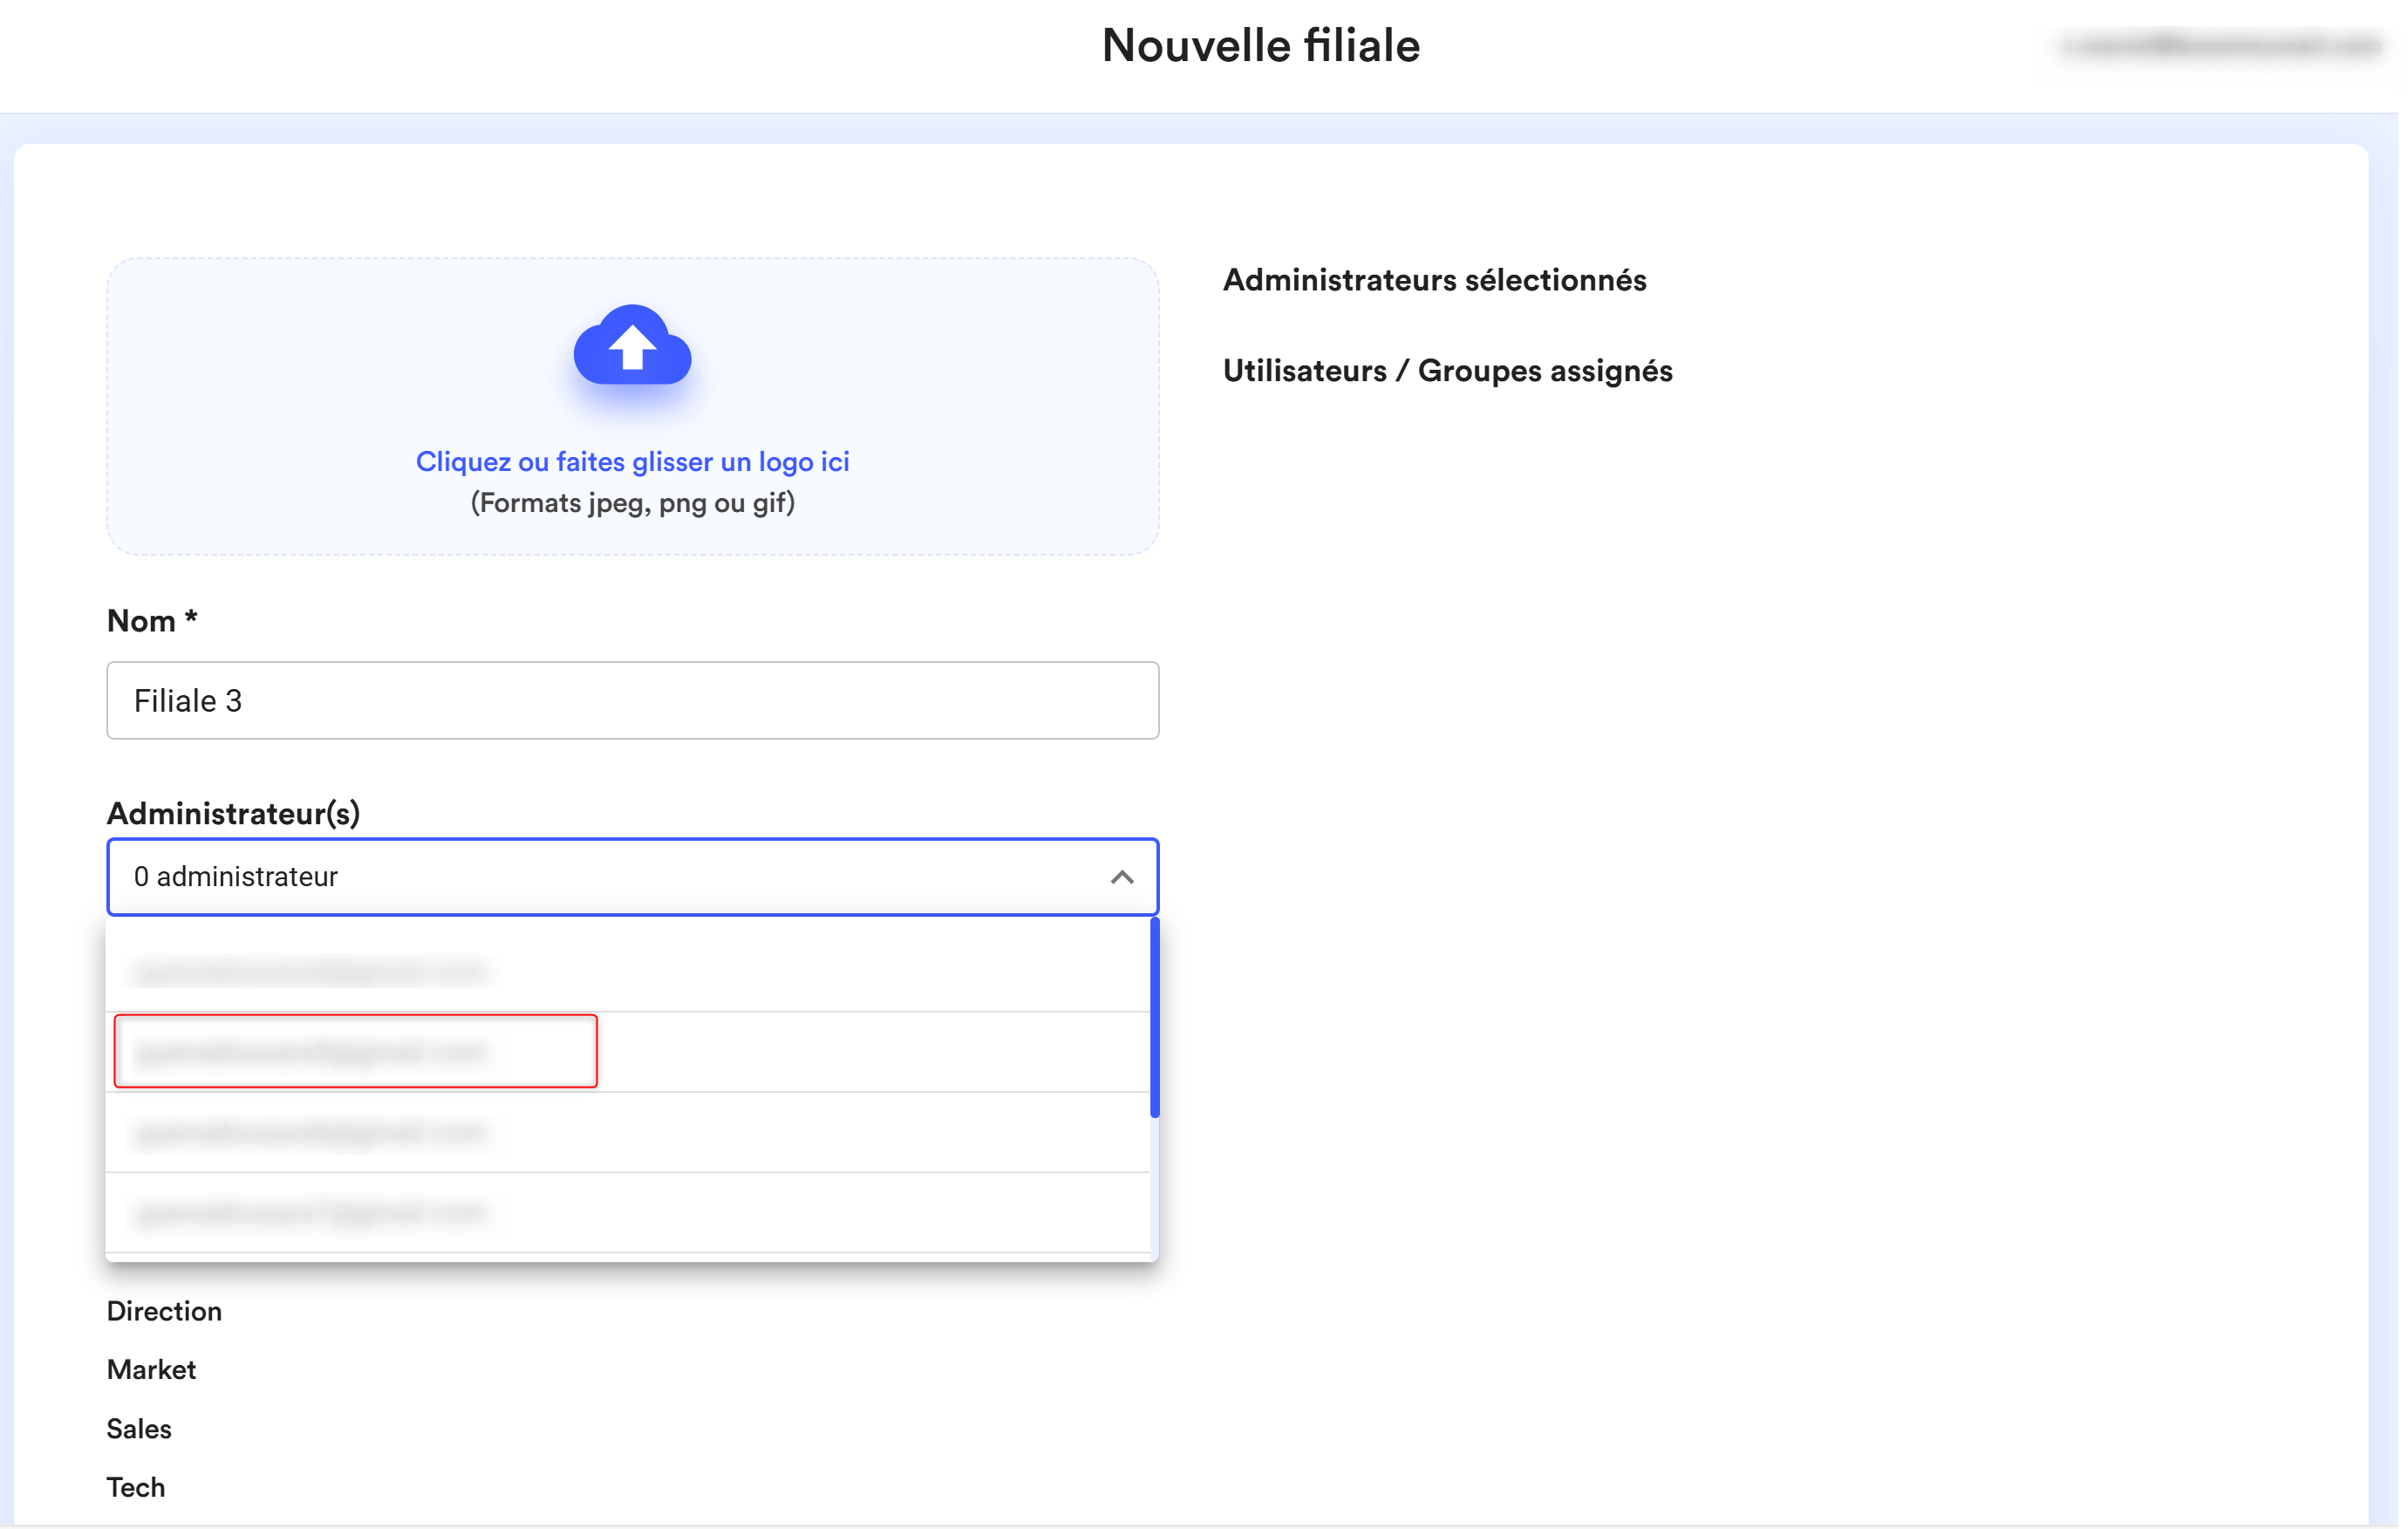Image resolution: width=2408 pixels, height=1529 pixels.
Task: Click the cloud upload icon
Action: click(634, 345)
